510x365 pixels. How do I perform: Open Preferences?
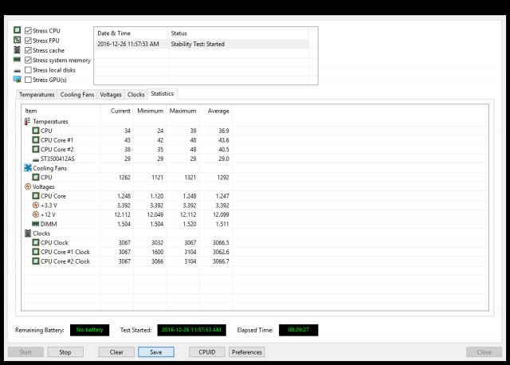[x=247, y=352]
